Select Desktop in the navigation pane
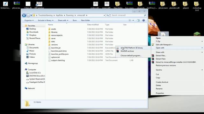204x114 pixels. 33,29
